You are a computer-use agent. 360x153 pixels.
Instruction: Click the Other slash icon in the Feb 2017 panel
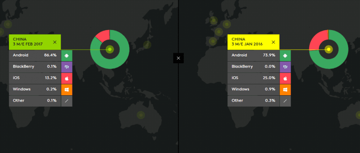tap(67, 101)
